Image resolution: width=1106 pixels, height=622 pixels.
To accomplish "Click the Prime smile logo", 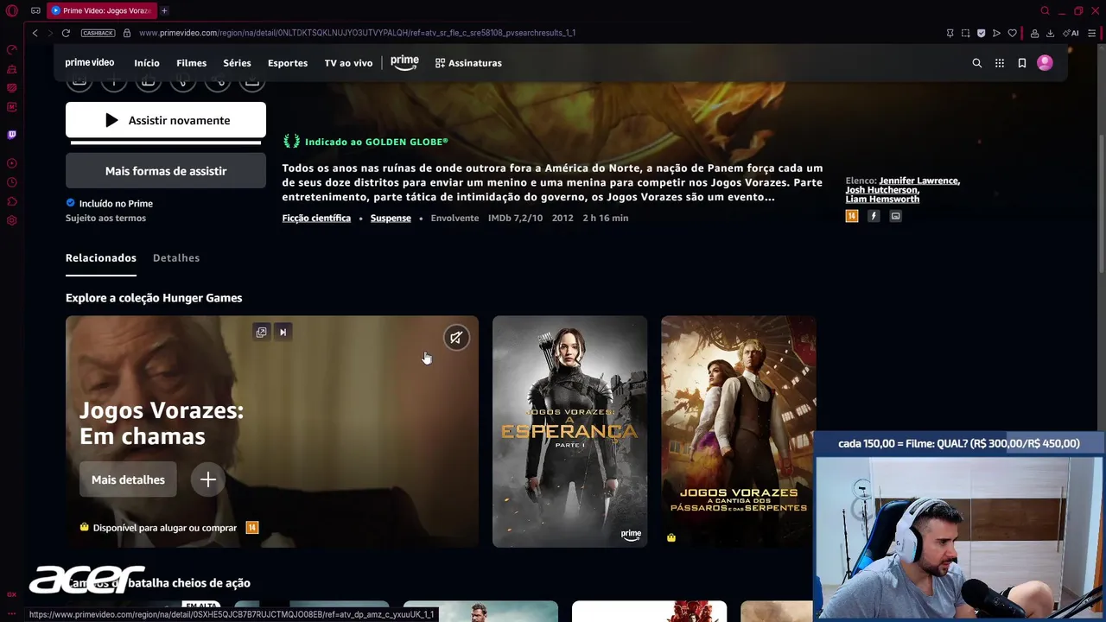I will click(x=404, y=62).
